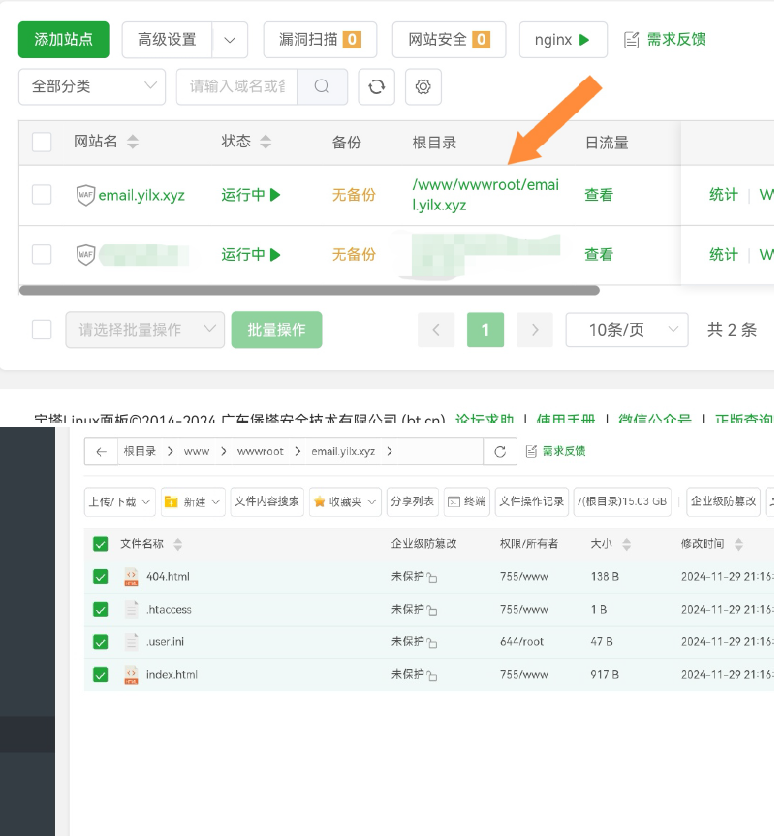Click the search magnifier icon
Screen dimensions: 783x836
tap(322, 86)
